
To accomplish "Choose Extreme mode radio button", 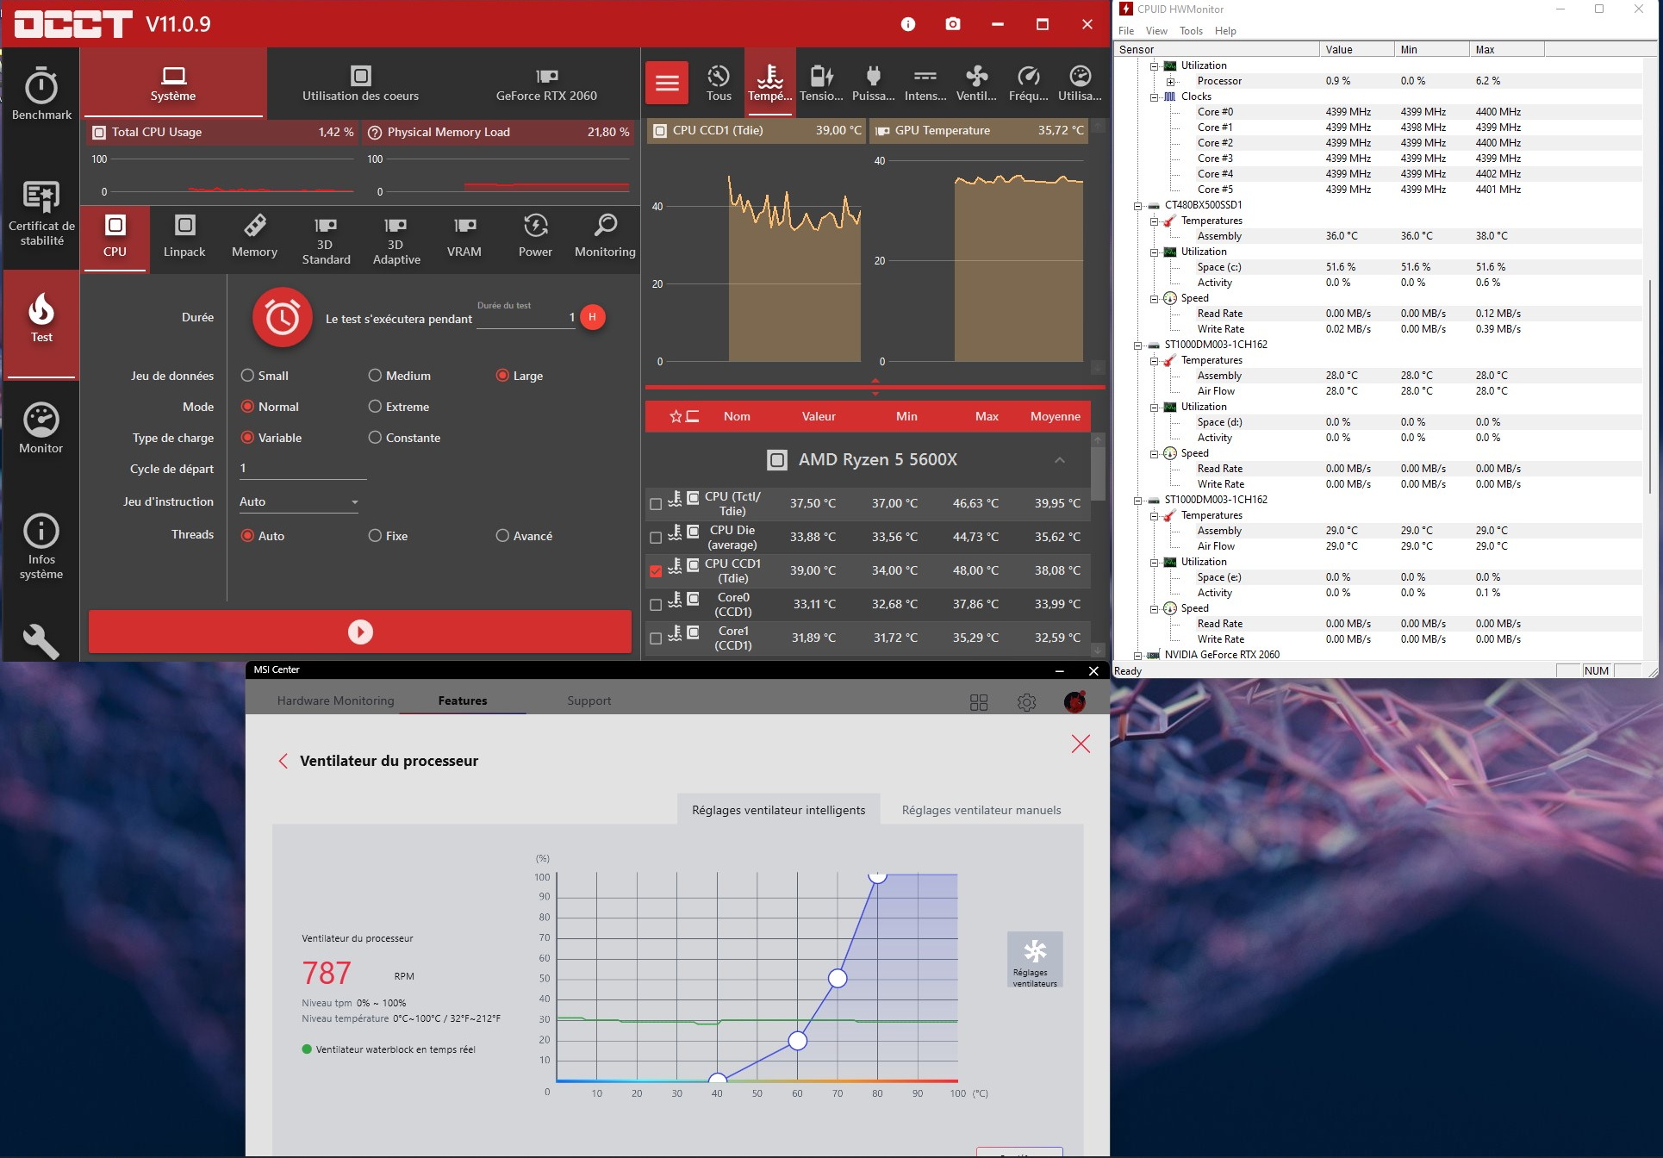I will click(x=375, y=407).
